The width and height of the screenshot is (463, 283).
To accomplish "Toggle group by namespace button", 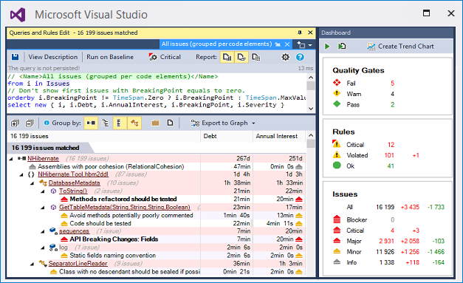I will click(x=105, y=123).
